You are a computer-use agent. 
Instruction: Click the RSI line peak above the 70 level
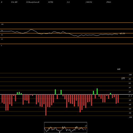[31, 30]
